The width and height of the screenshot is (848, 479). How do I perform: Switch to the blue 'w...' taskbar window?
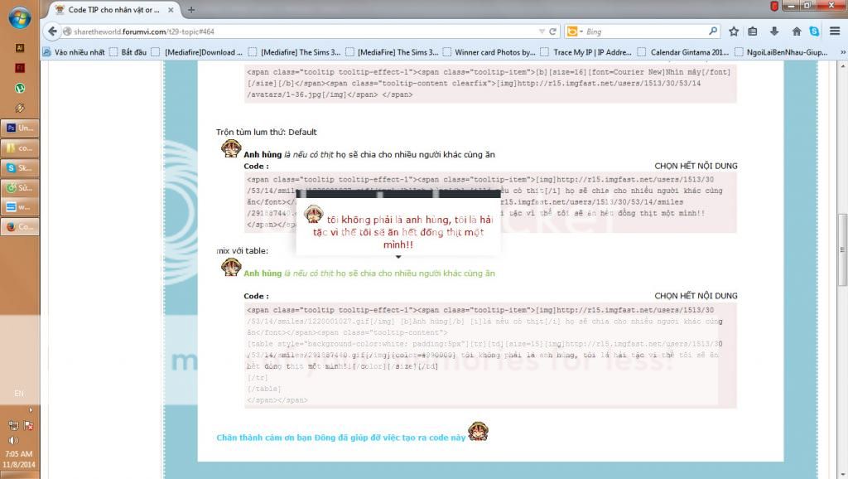click(x=20, y=206)
